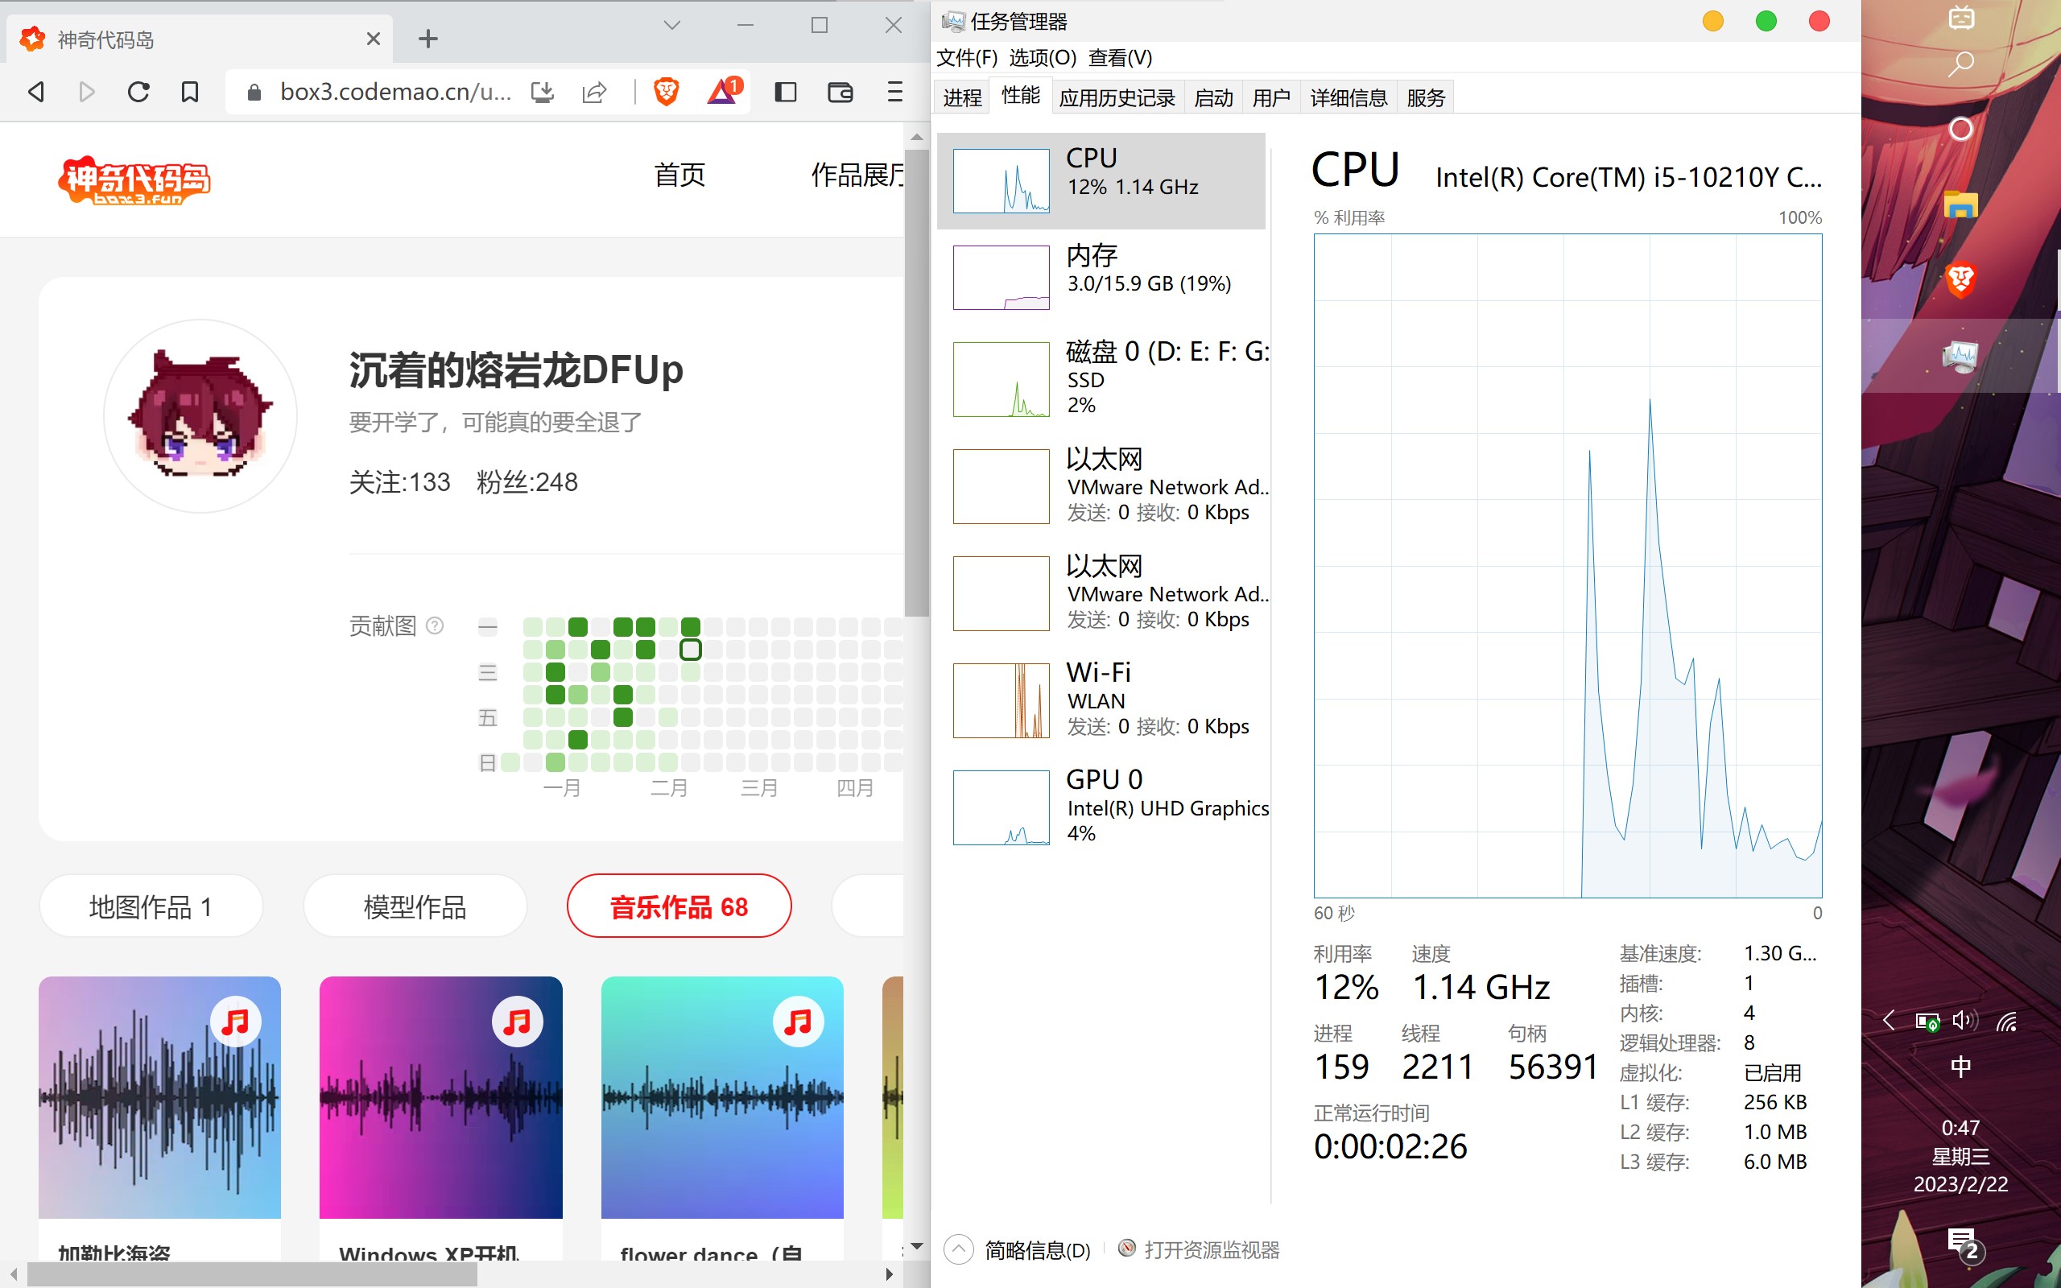Click the install/download icon in address bar
This screenshot has height=1288, width=2061.
(x=543, y=92)
